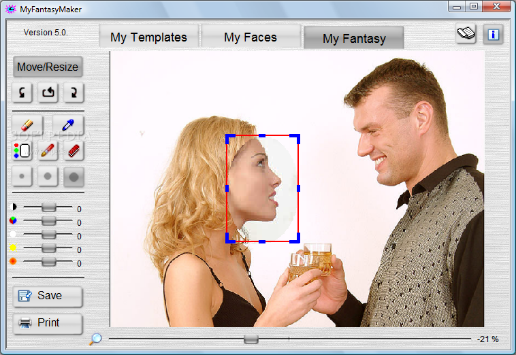
Task: Click the RGB saturation slider thumb
Action: click(49, 221)
